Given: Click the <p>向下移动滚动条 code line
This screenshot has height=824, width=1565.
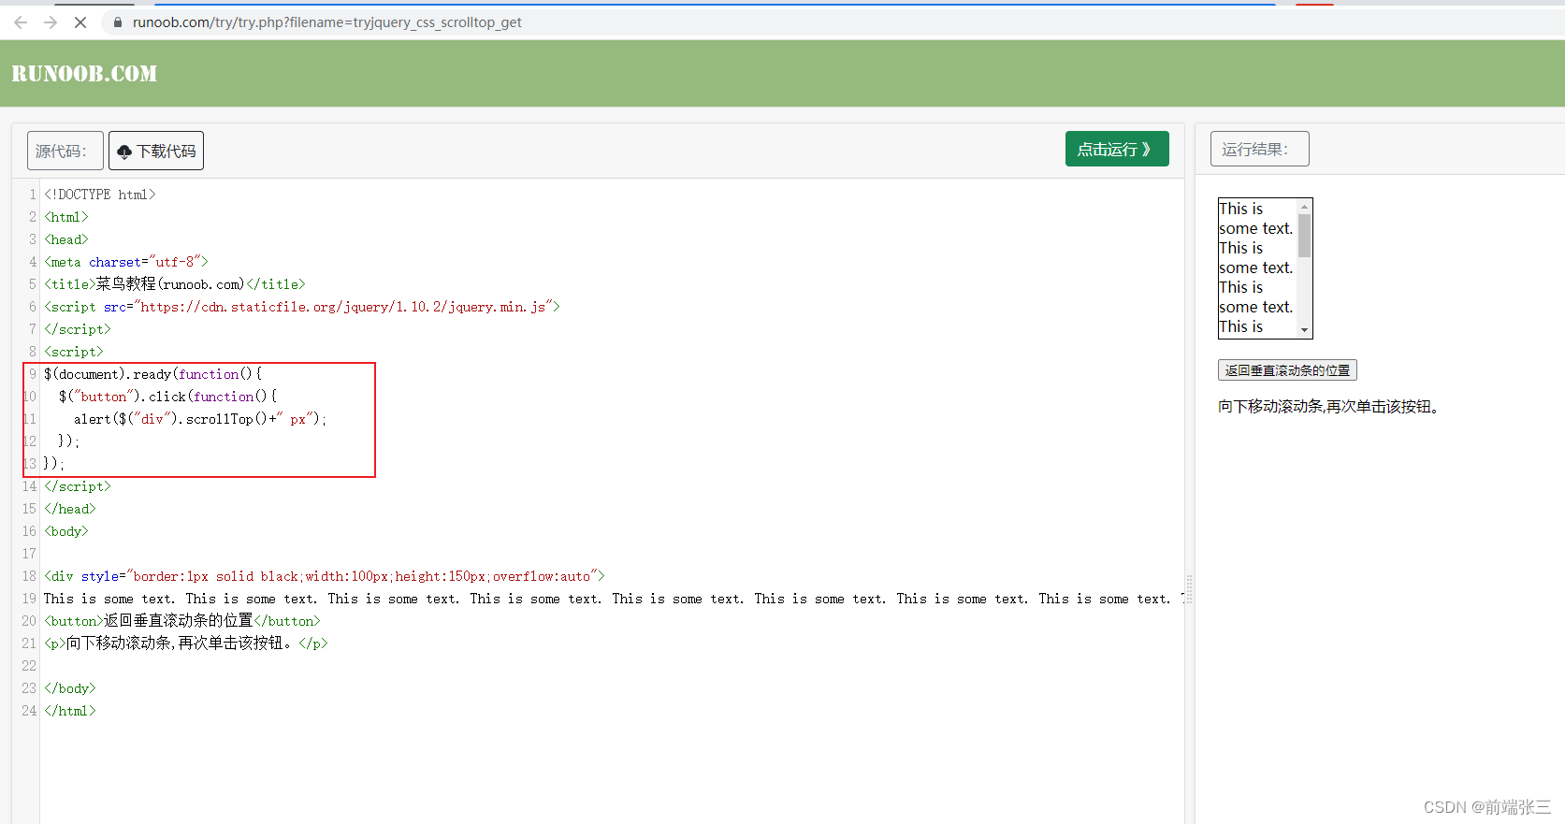Looking at the screenshot, I should click(186, 643).
